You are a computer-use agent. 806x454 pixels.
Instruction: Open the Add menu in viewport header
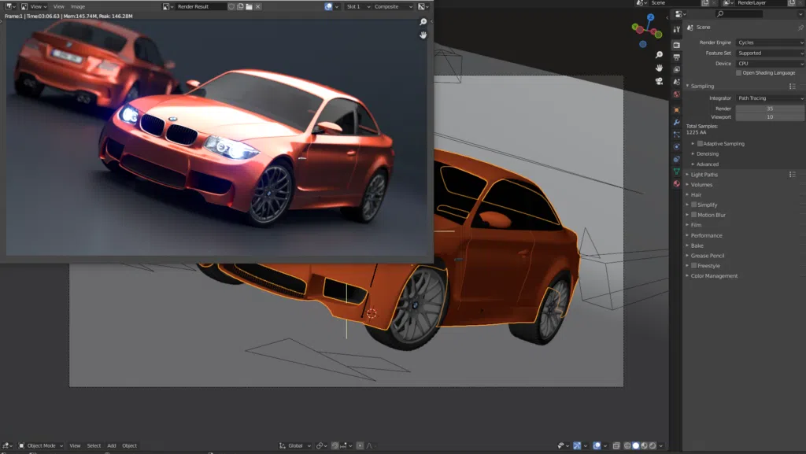point(112,445)
